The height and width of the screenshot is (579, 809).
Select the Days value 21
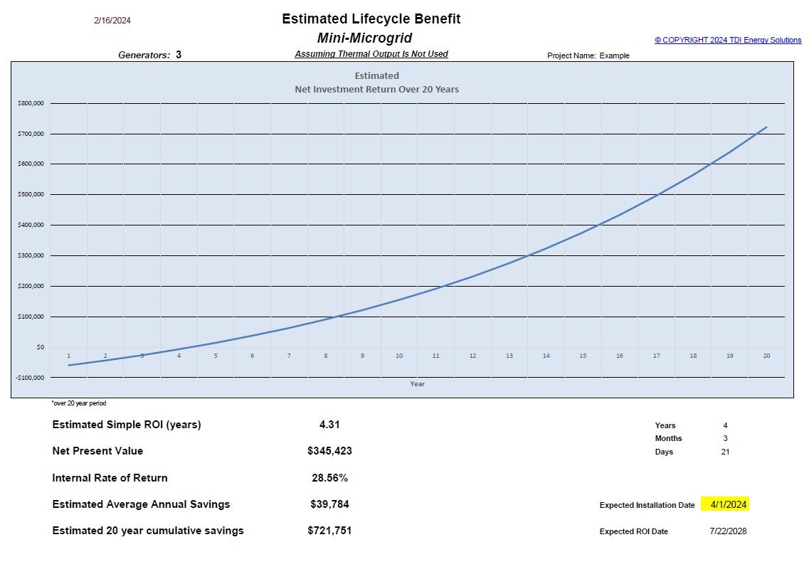tap(725, 452)
